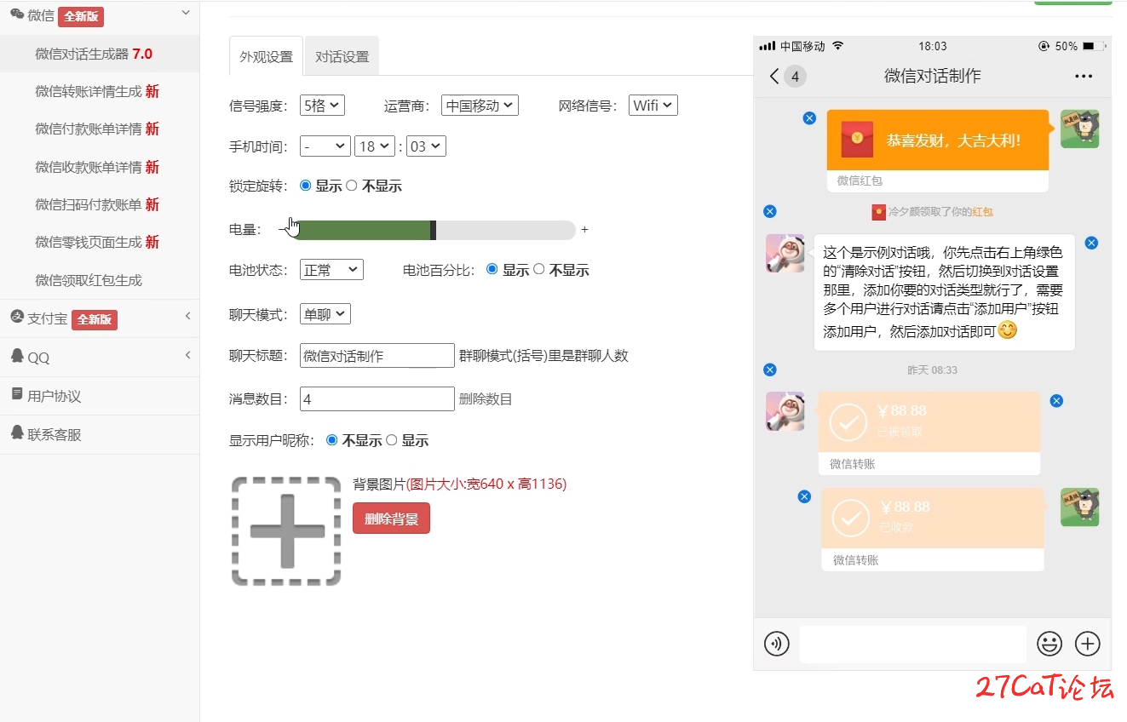Viewport: 1127px width, 722px height.
Task: Open the 信号强度 dropdown showing 5格
Action: (322, 106)
